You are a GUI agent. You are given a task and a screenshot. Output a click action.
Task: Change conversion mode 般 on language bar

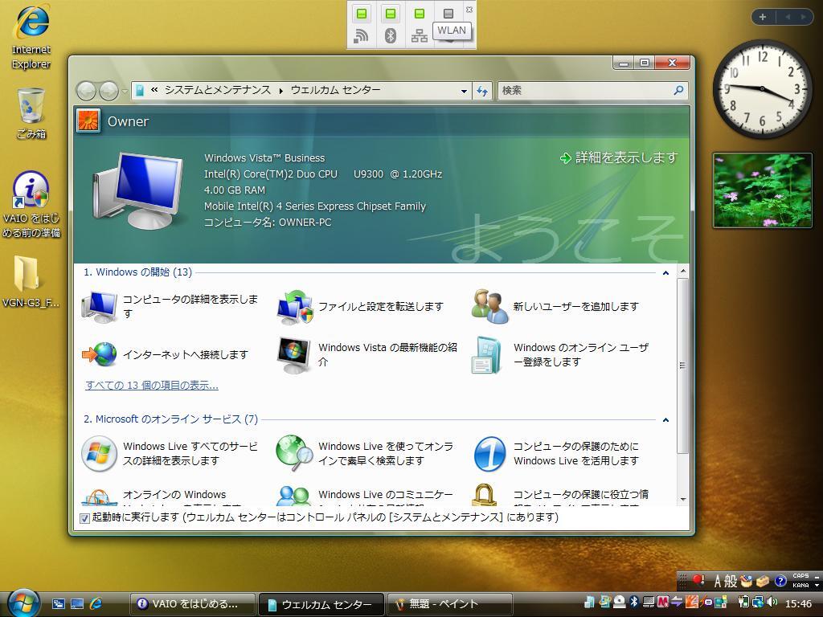731,581
